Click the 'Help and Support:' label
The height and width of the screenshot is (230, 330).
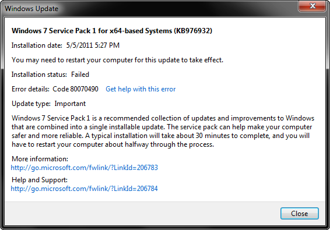pyautogui.click(x=40, y=180)
